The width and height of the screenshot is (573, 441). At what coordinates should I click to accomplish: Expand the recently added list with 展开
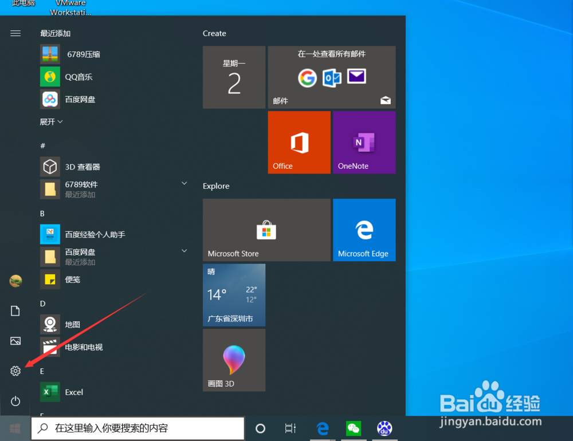tap(51, 121)
